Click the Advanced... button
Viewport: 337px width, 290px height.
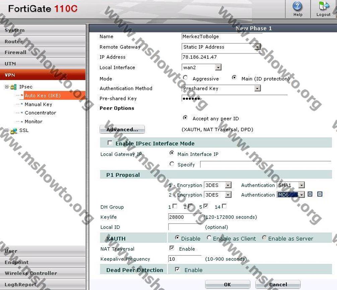(x=122, y=129)
